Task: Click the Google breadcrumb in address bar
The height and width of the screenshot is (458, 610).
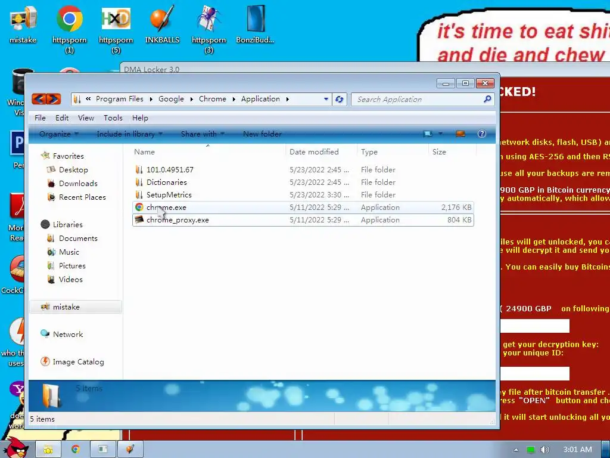Action: (171, 99)
